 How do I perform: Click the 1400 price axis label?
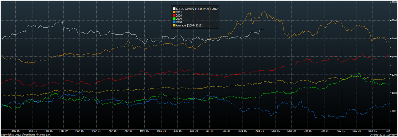pos(394,57)
